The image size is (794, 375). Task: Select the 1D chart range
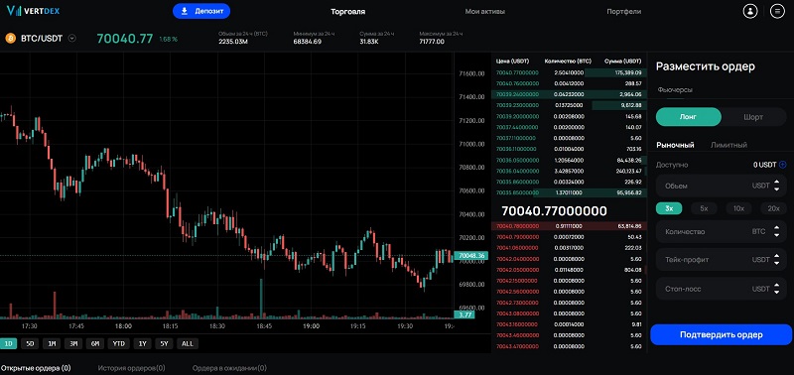coord(8,343)
